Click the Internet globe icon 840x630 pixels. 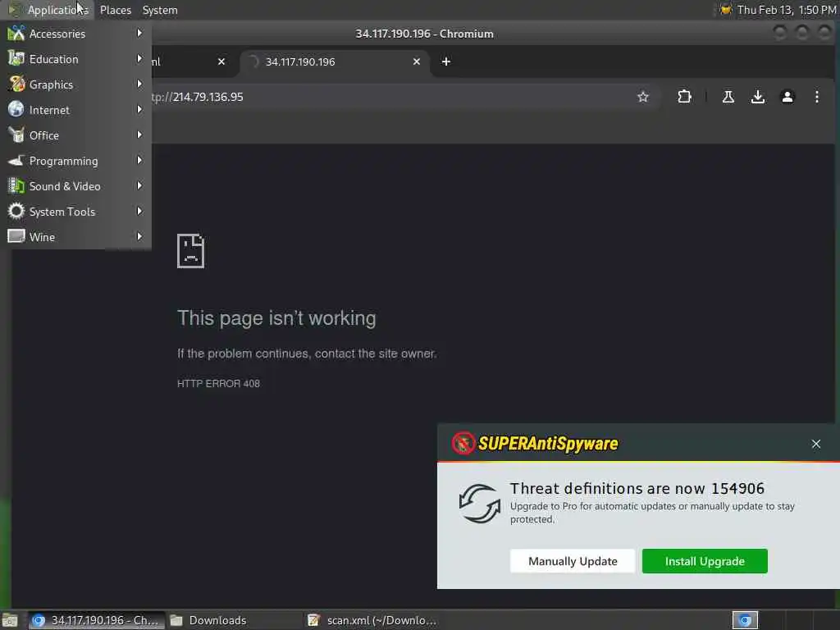click(16, 109)
